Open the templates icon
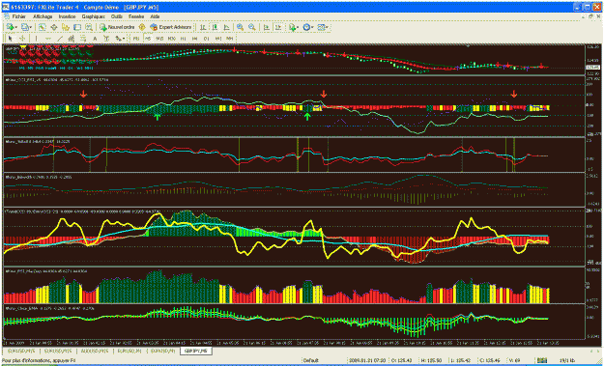604x366 pixels. pos(321,27)
